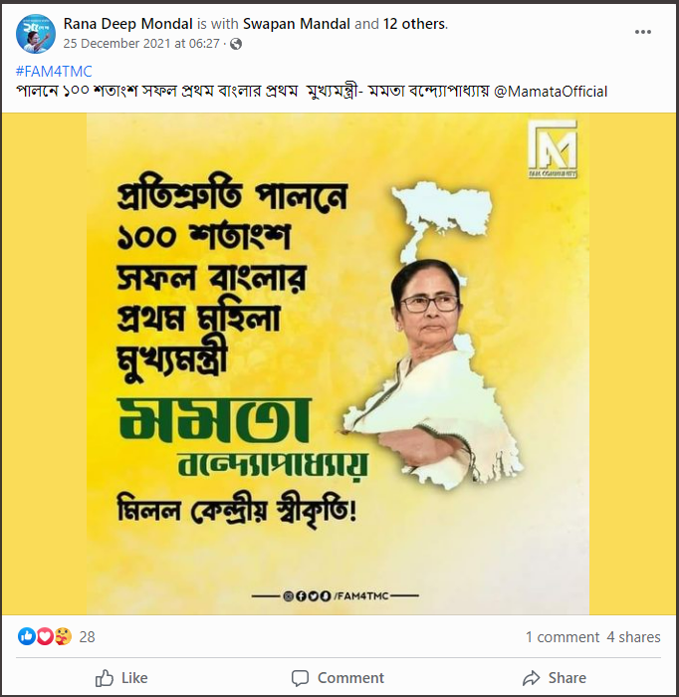679x697 pixels.
Task: View the 4 shares list
Action: (633, 637)
